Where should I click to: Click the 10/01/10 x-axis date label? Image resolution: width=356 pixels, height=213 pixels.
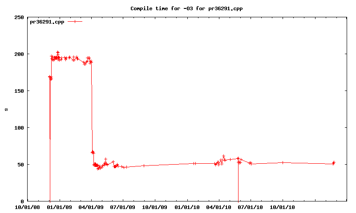point(283,206)
